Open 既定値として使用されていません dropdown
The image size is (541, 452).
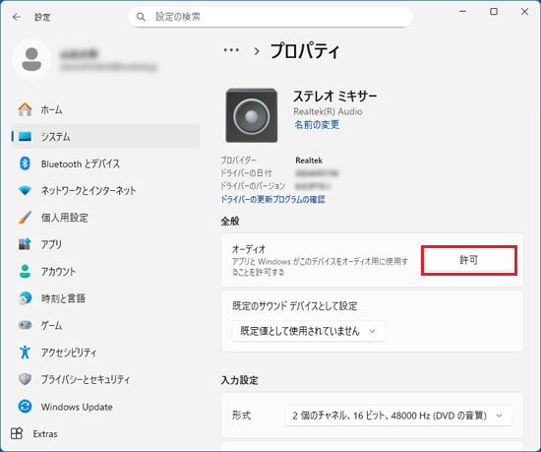click(309, 331)
